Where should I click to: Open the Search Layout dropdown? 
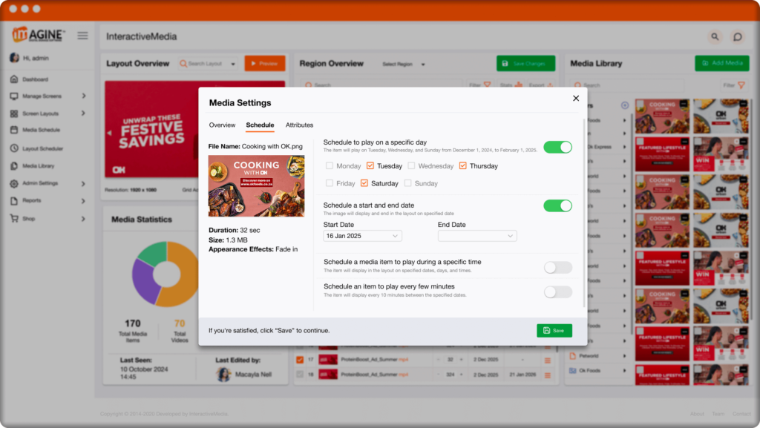[x=233, y=64]
